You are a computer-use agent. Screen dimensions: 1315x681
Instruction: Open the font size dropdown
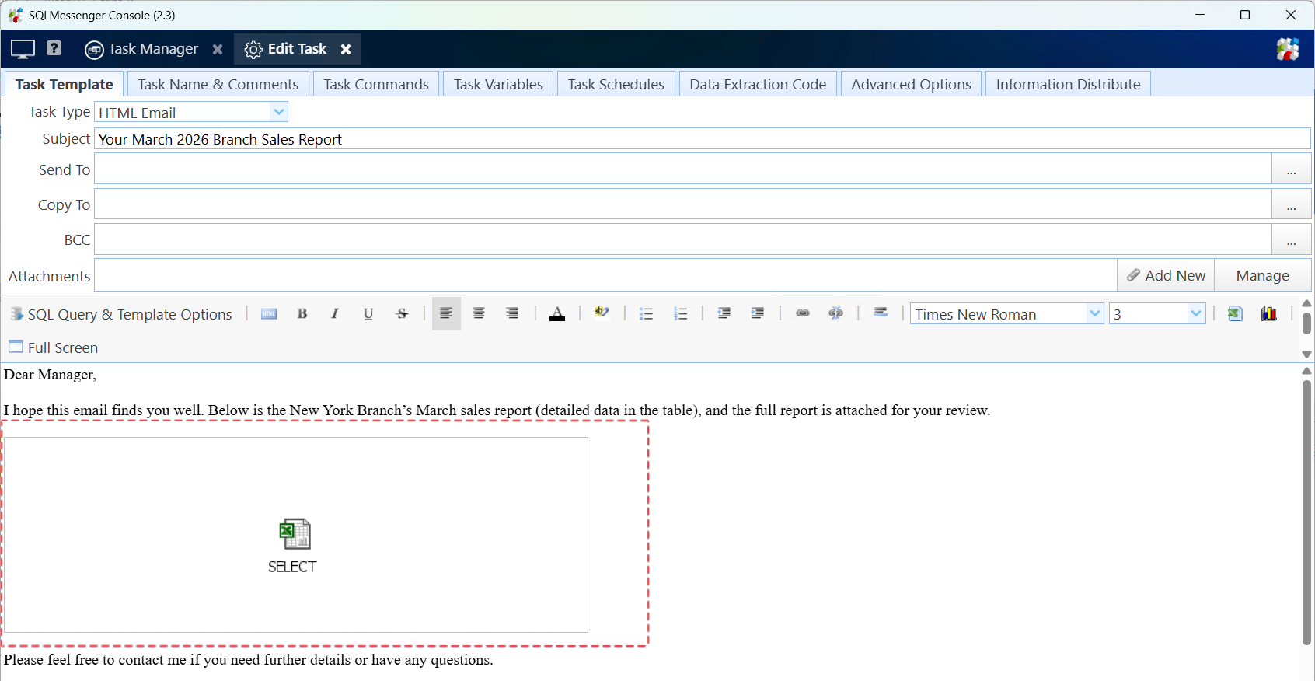tap(1195, 313)
